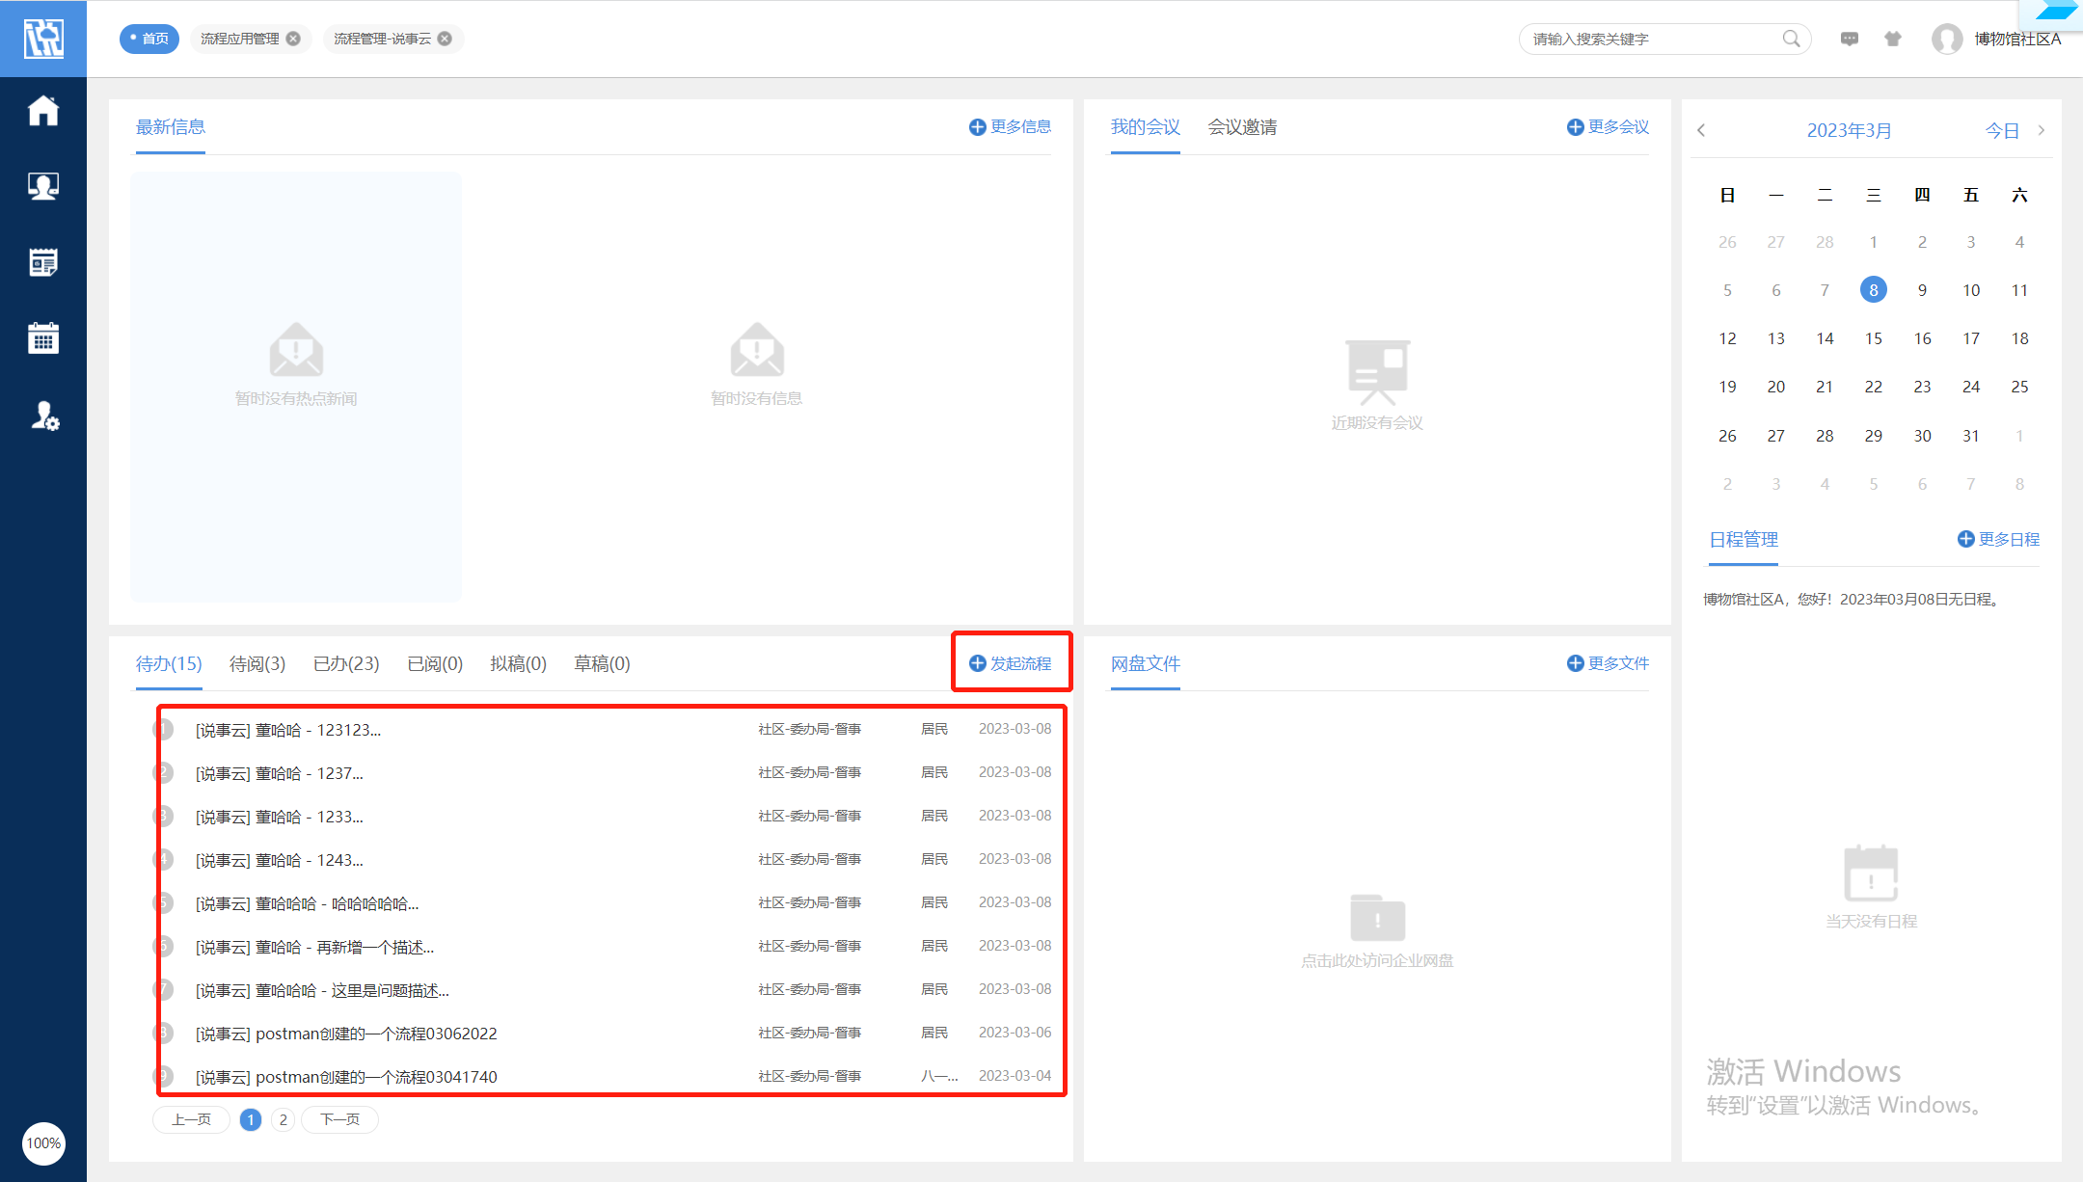The width and height of the screenshot is (2083, 1182).
Task: Click the 100% zoom indicator circle
Action: [43, 1143]
